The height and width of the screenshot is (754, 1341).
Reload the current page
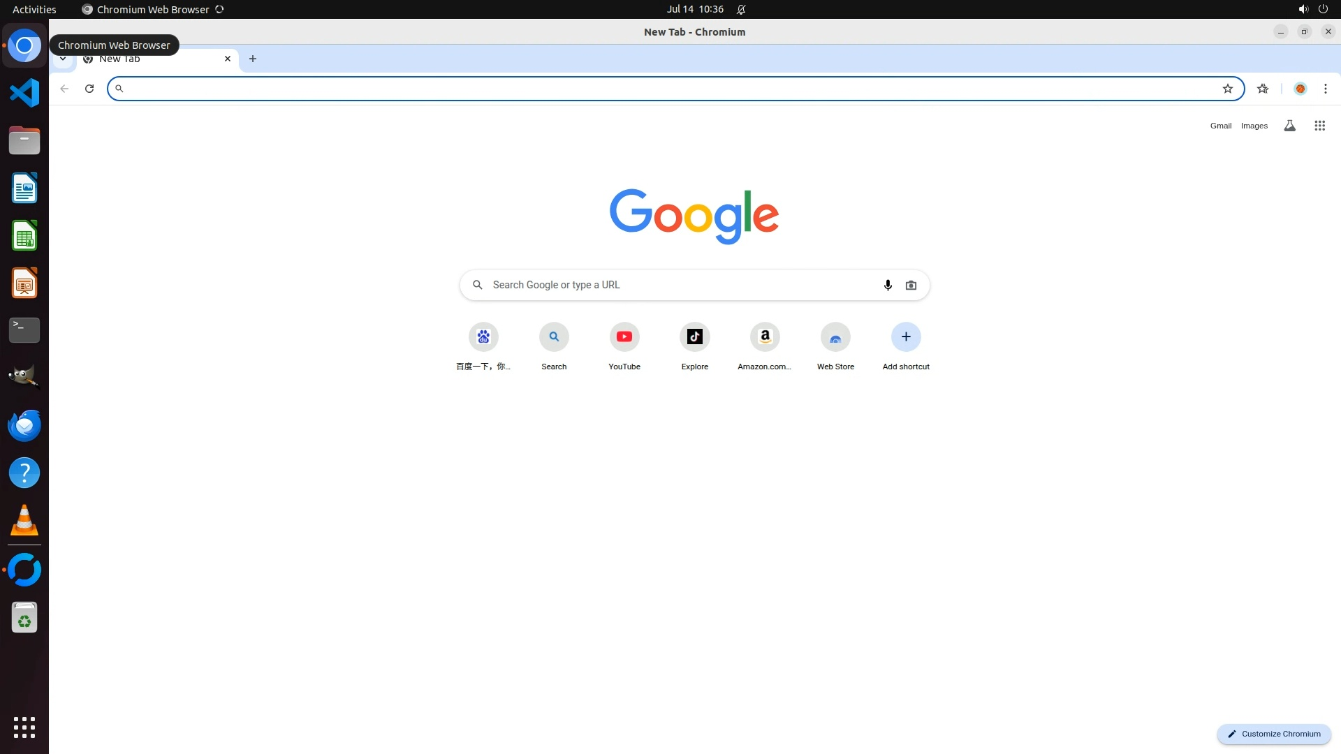(x=89, y=89)
